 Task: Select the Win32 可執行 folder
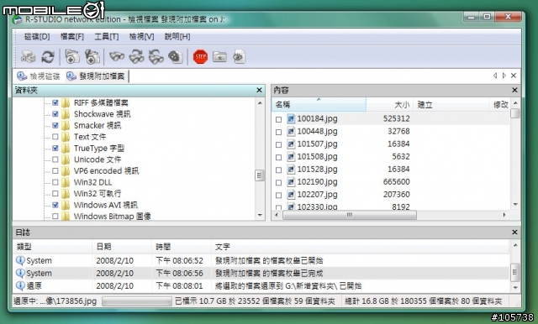point(98,194)
